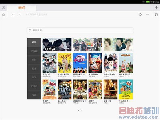Select the 专题 category

coord(34,95)
